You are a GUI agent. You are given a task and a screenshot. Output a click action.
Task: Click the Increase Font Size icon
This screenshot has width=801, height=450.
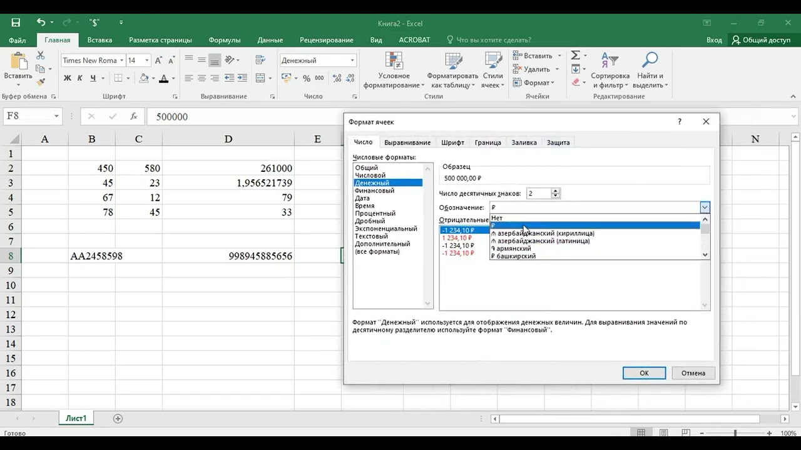click(158, 61)
